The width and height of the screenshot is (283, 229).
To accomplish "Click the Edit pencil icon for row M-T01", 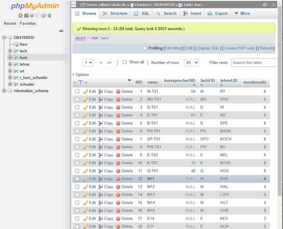I will pos(86,92).
